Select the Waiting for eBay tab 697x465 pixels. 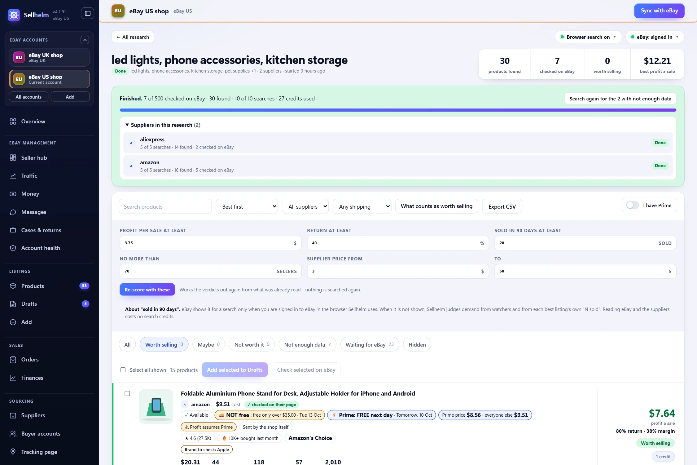tap(370, 344)
